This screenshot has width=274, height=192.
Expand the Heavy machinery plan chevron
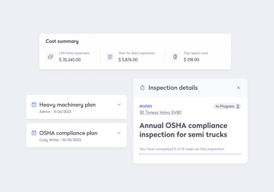(x=119, y=105)
